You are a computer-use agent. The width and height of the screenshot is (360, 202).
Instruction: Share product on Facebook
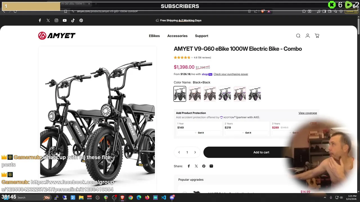[189, 166]
